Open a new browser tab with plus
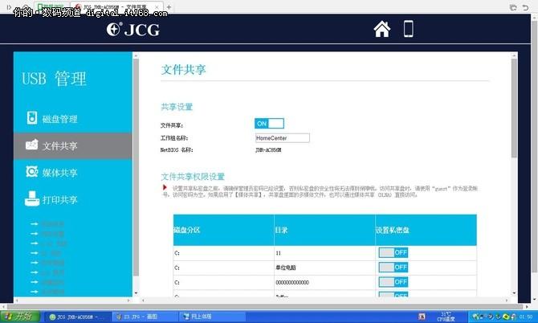Viewport: 538px width, 323px height. pos(169,7)
